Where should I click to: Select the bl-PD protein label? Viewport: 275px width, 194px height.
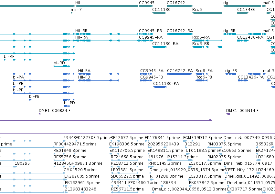(69, 103)
